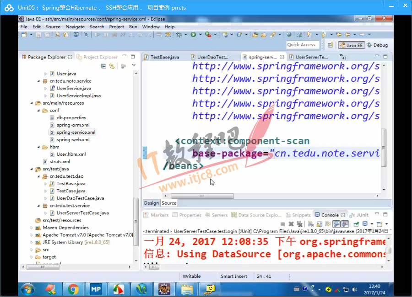Click the taskbar volume speaker icon
This screenshot has height=297, width=412.
tap(354, 289)
